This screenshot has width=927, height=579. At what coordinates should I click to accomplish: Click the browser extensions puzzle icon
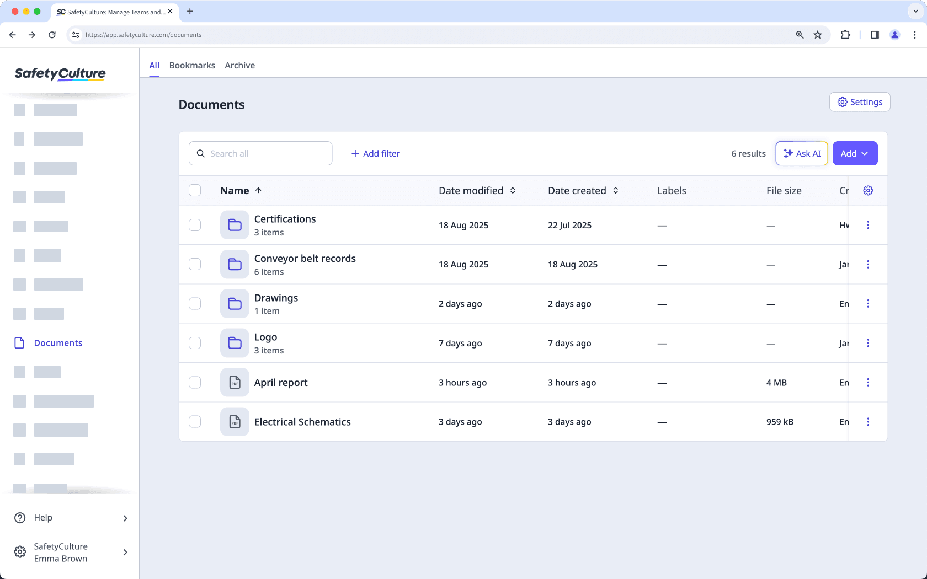tap(845, 35)
